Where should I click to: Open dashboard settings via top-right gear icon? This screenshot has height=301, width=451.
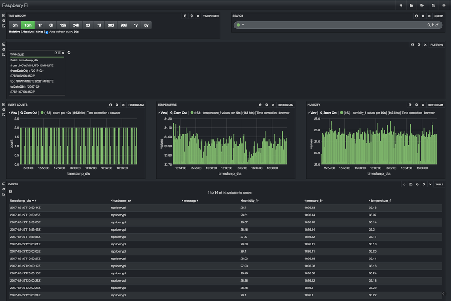pos(443,5)
